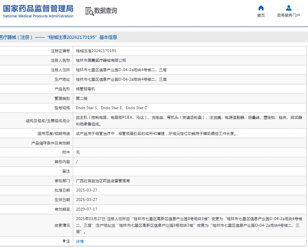
Task: Click the 变更情况 row label
Action: tap(62, 225)
